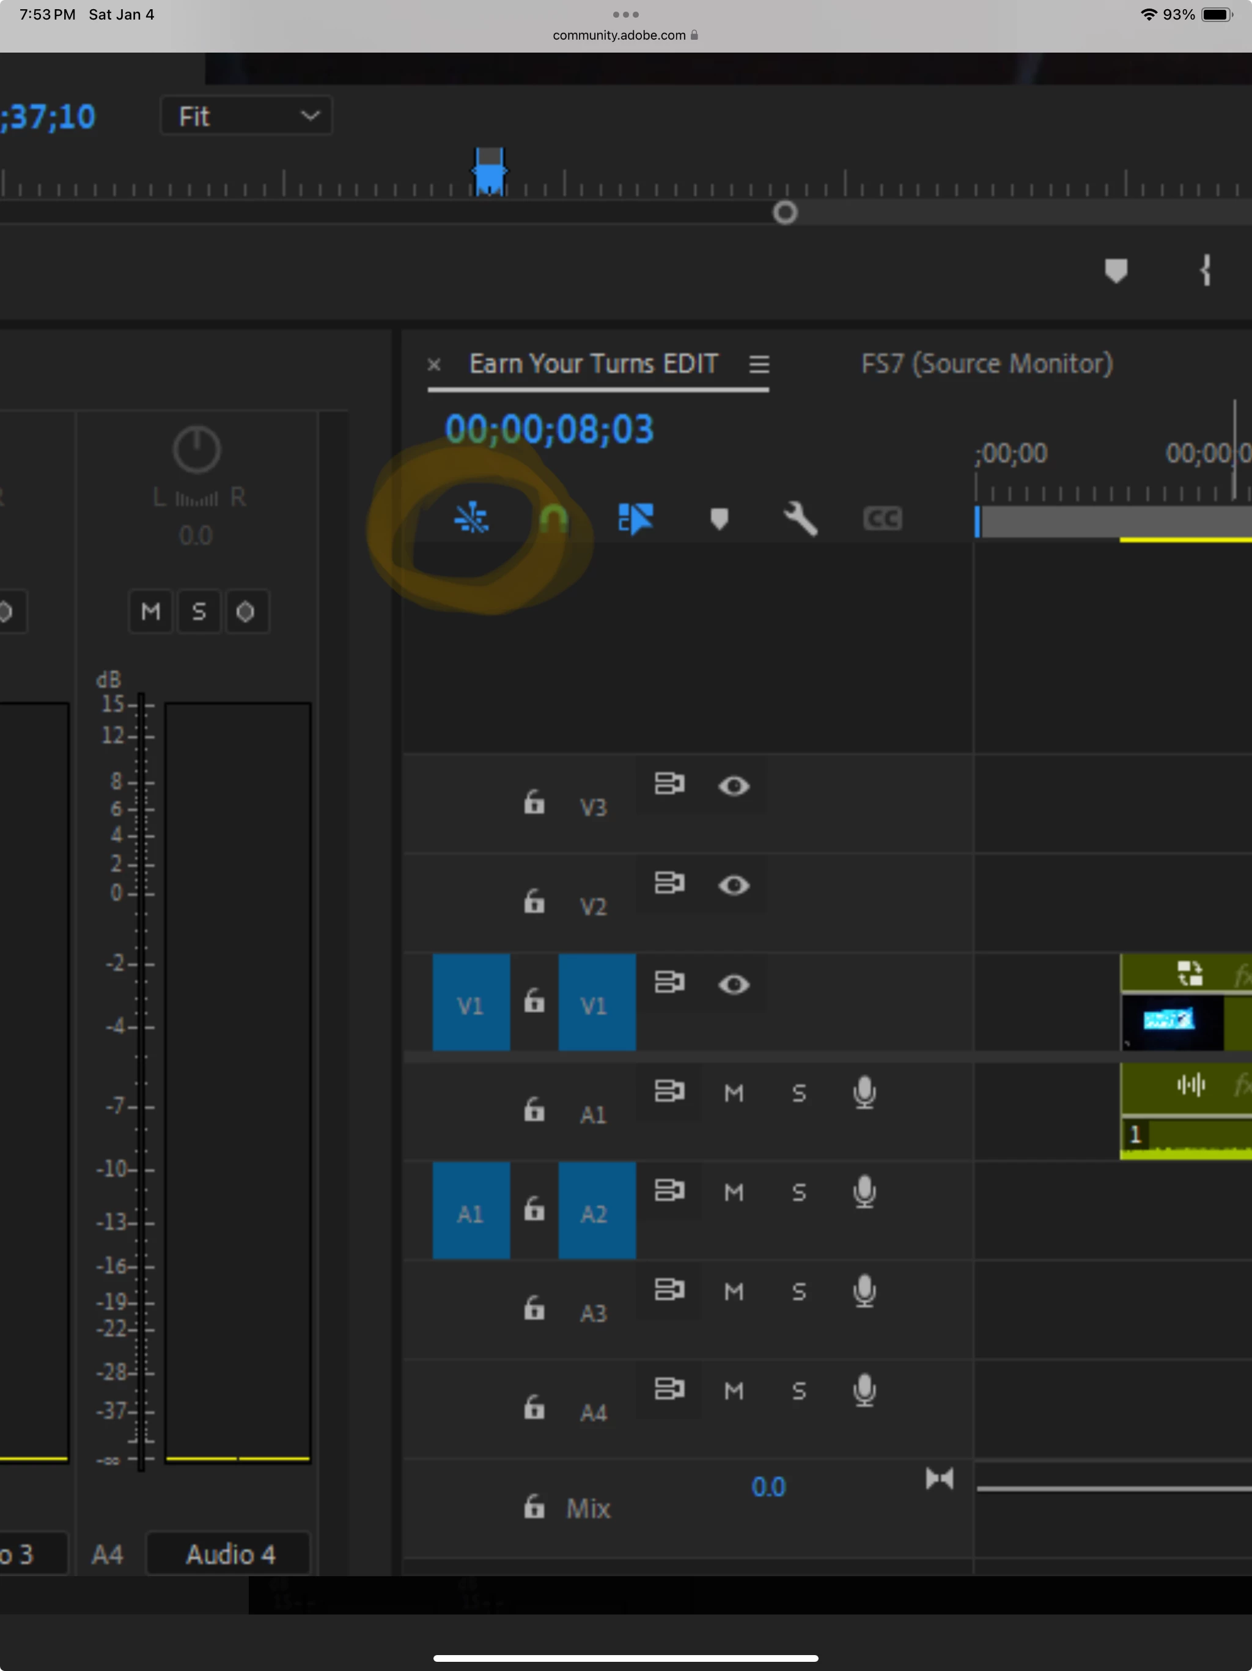Click the closed captions CC icon
The height and width of the screenshot is (1671, 1252).
882,519
